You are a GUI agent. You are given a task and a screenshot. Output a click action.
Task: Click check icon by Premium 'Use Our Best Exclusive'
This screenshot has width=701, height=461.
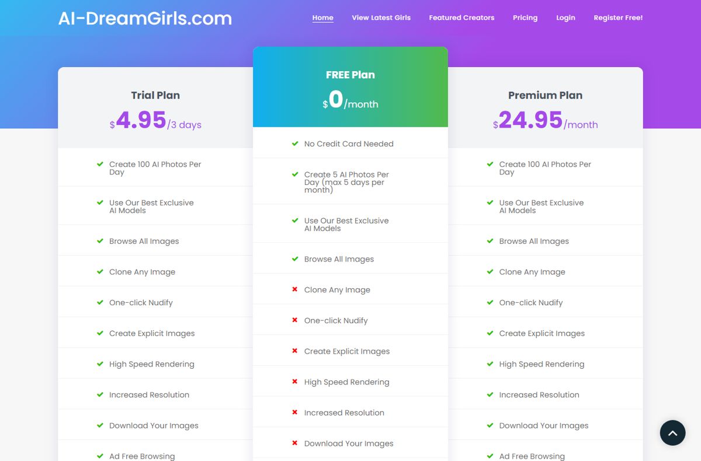coord(490,202)
